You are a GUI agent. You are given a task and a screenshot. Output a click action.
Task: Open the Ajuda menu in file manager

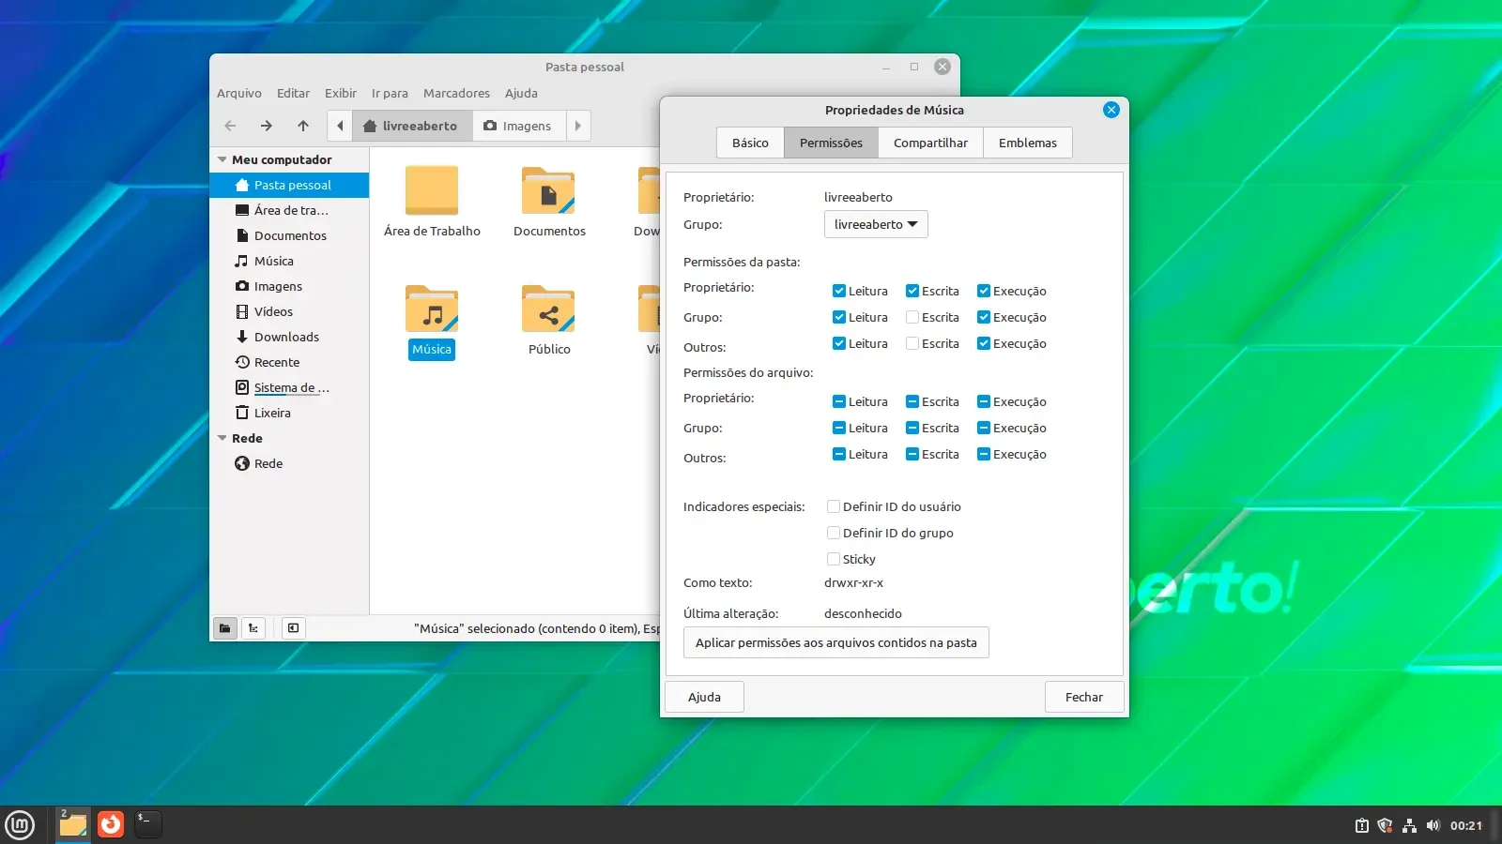521,93
